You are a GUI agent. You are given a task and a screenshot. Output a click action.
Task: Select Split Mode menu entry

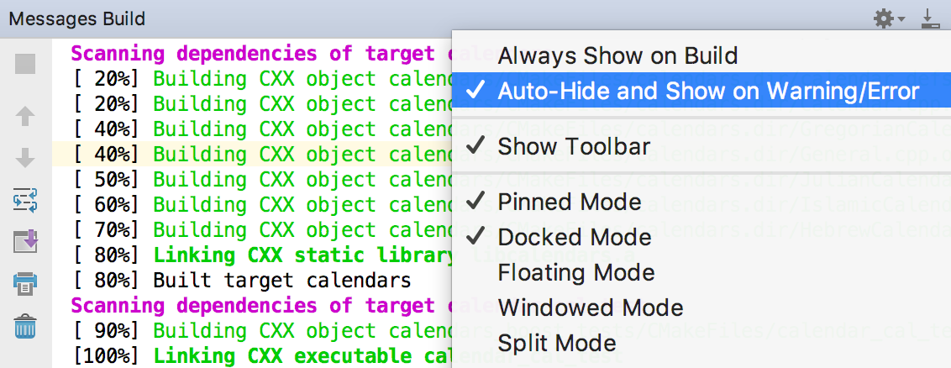(x=556, y=343)
